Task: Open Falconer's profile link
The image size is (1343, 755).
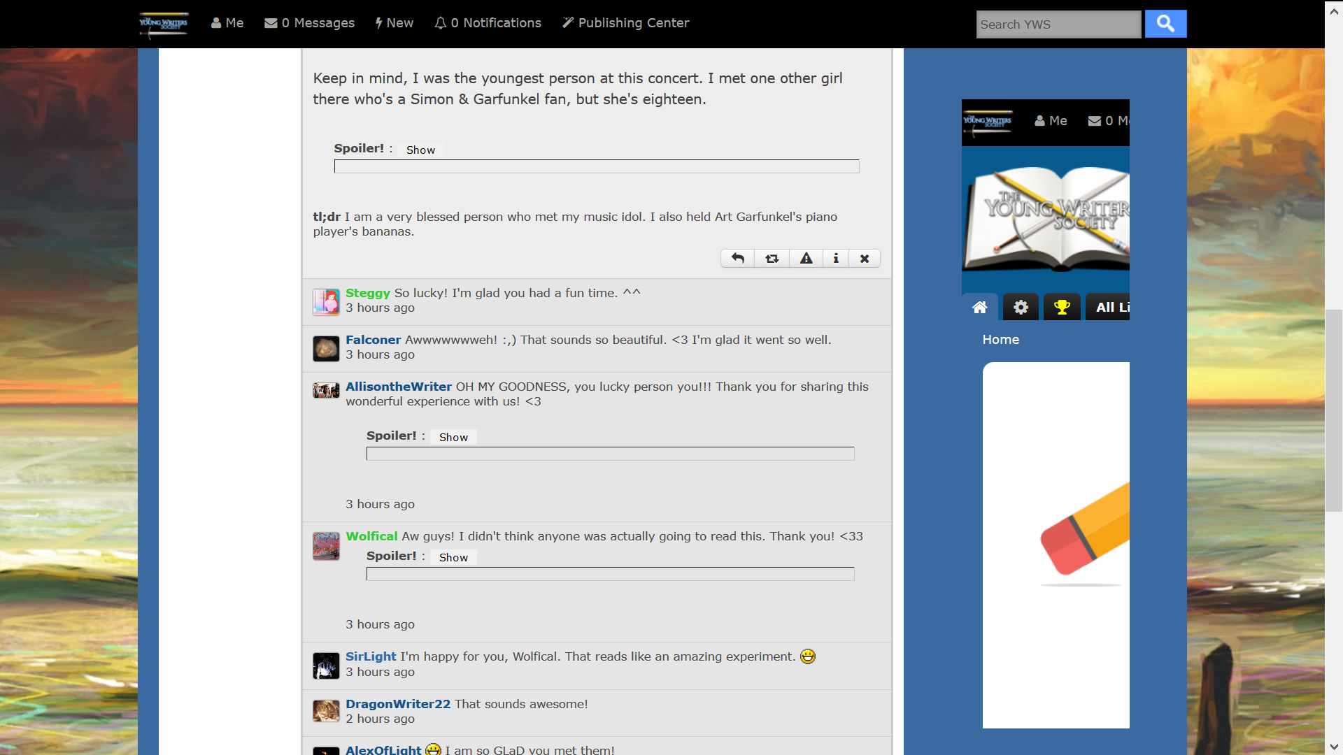Action: coord(374,340)
